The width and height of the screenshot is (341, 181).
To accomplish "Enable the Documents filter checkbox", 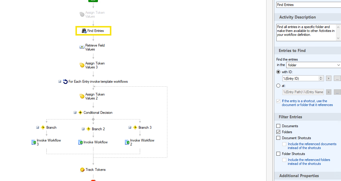I will [x=278, y=126].
